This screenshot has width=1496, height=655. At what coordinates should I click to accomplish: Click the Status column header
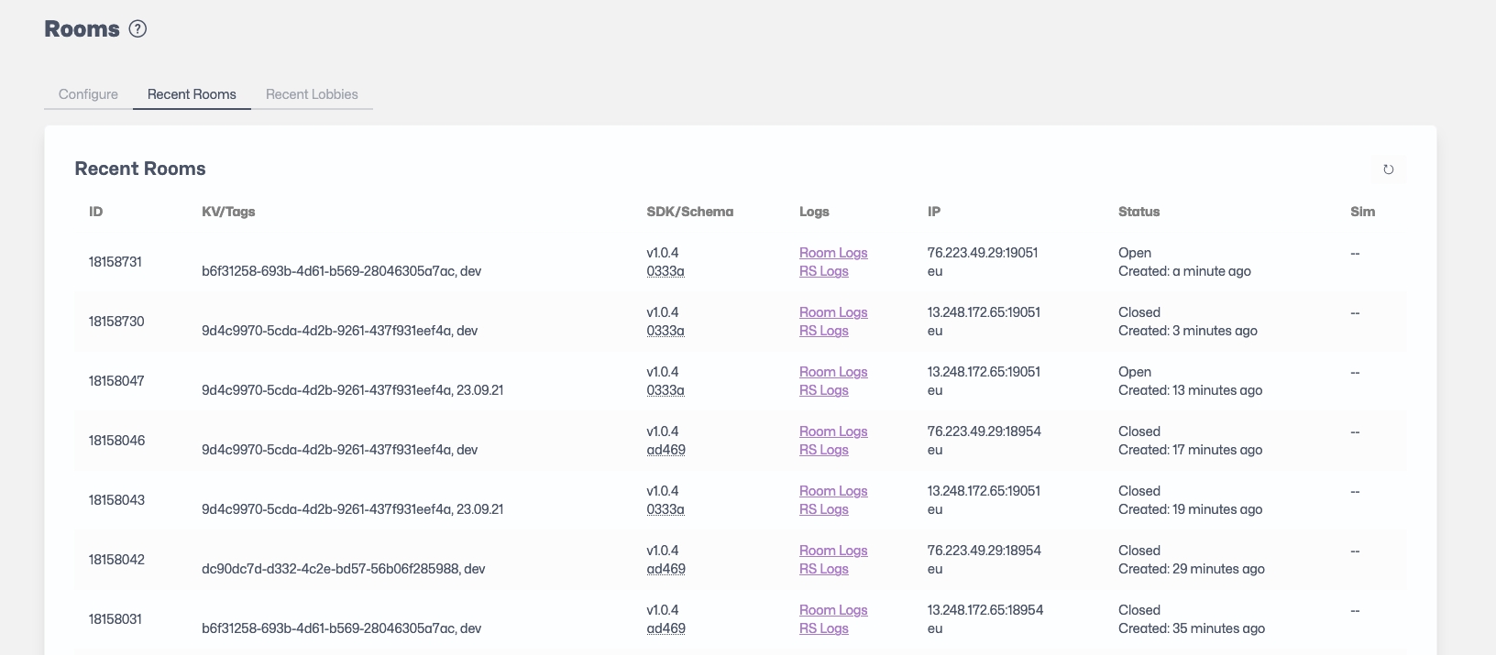pos(1138,212)
